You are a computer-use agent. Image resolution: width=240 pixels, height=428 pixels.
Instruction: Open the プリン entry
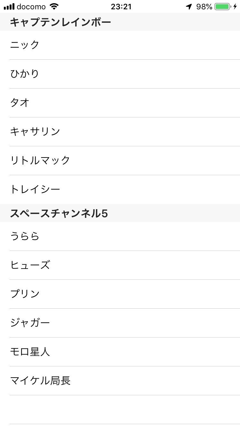(120, 294)
